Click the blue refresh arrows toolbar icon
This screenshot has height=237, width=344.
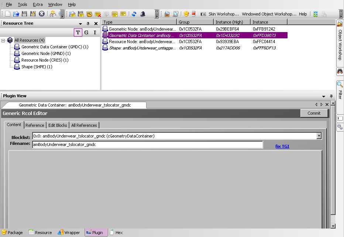point(134,14)
